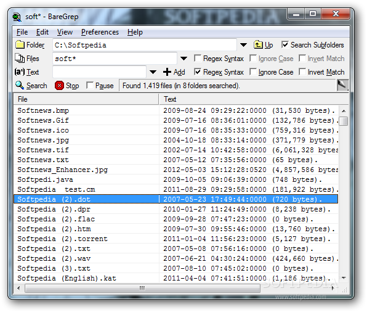Click the horizontal scrollbar thumb
The height and width of the screenshot is (312, 367).
tap(142, 288)
